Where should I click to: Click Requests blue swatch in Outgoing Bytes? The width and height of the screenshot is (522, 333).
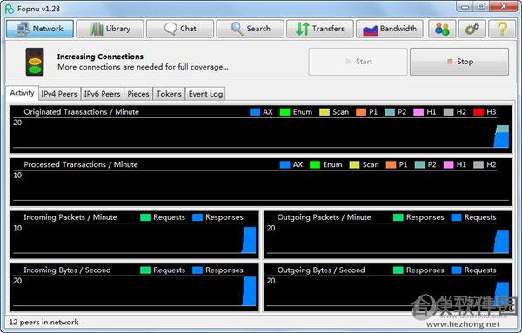[456, 270]
